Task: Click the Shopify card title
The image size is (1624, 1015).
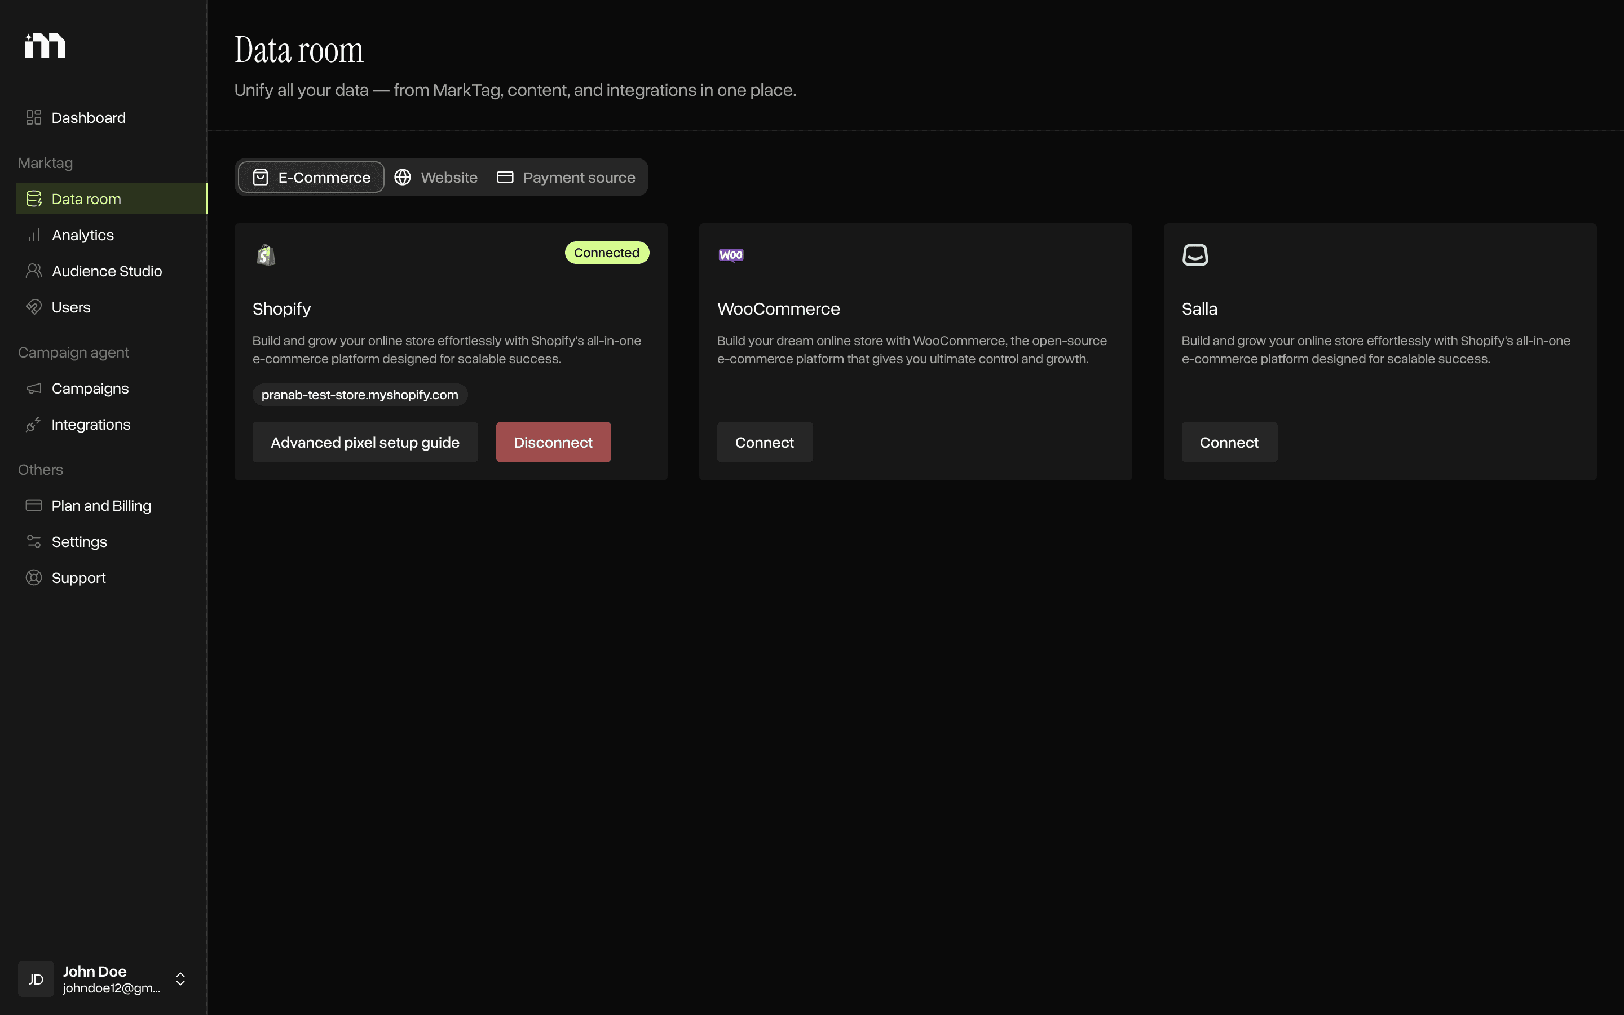Action: (x=282, y=309)
